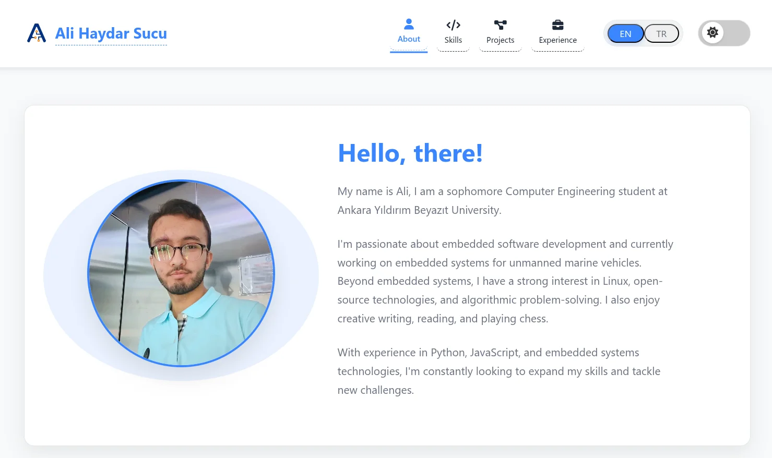Navigate to the Projects text link
The image size is (772, 458).
point(500,40)
